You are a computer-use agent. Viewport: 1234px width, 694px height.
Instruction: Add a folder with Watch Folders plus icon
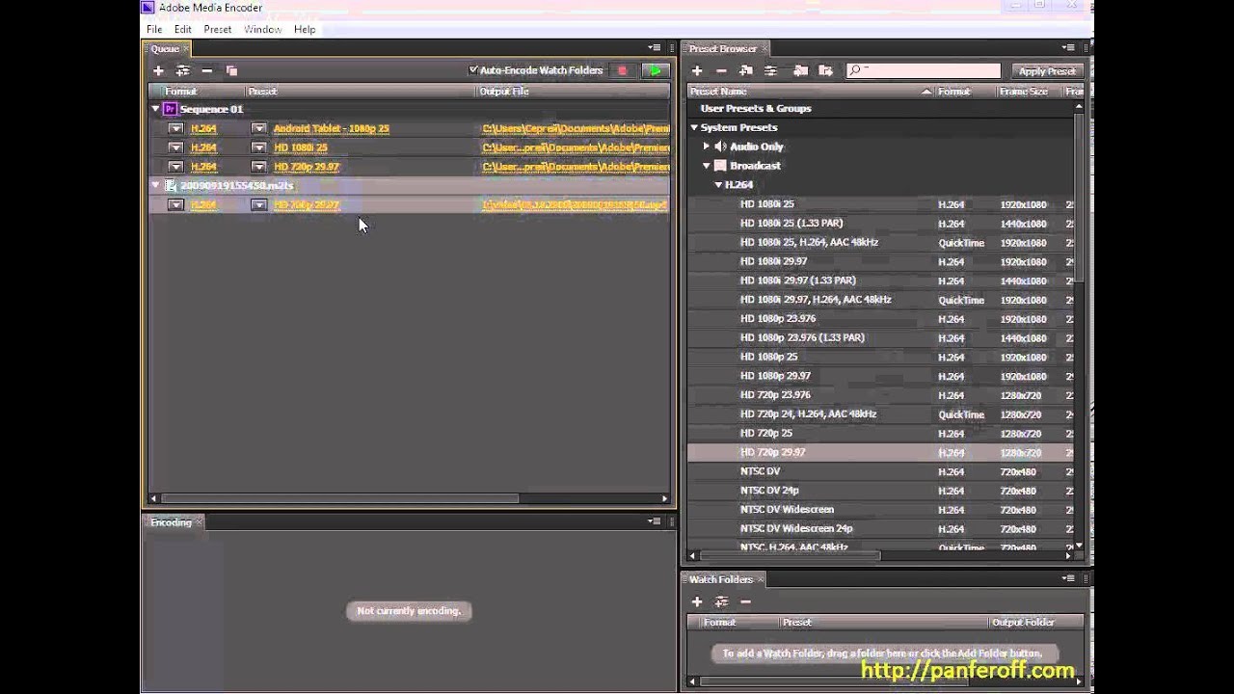697,601
